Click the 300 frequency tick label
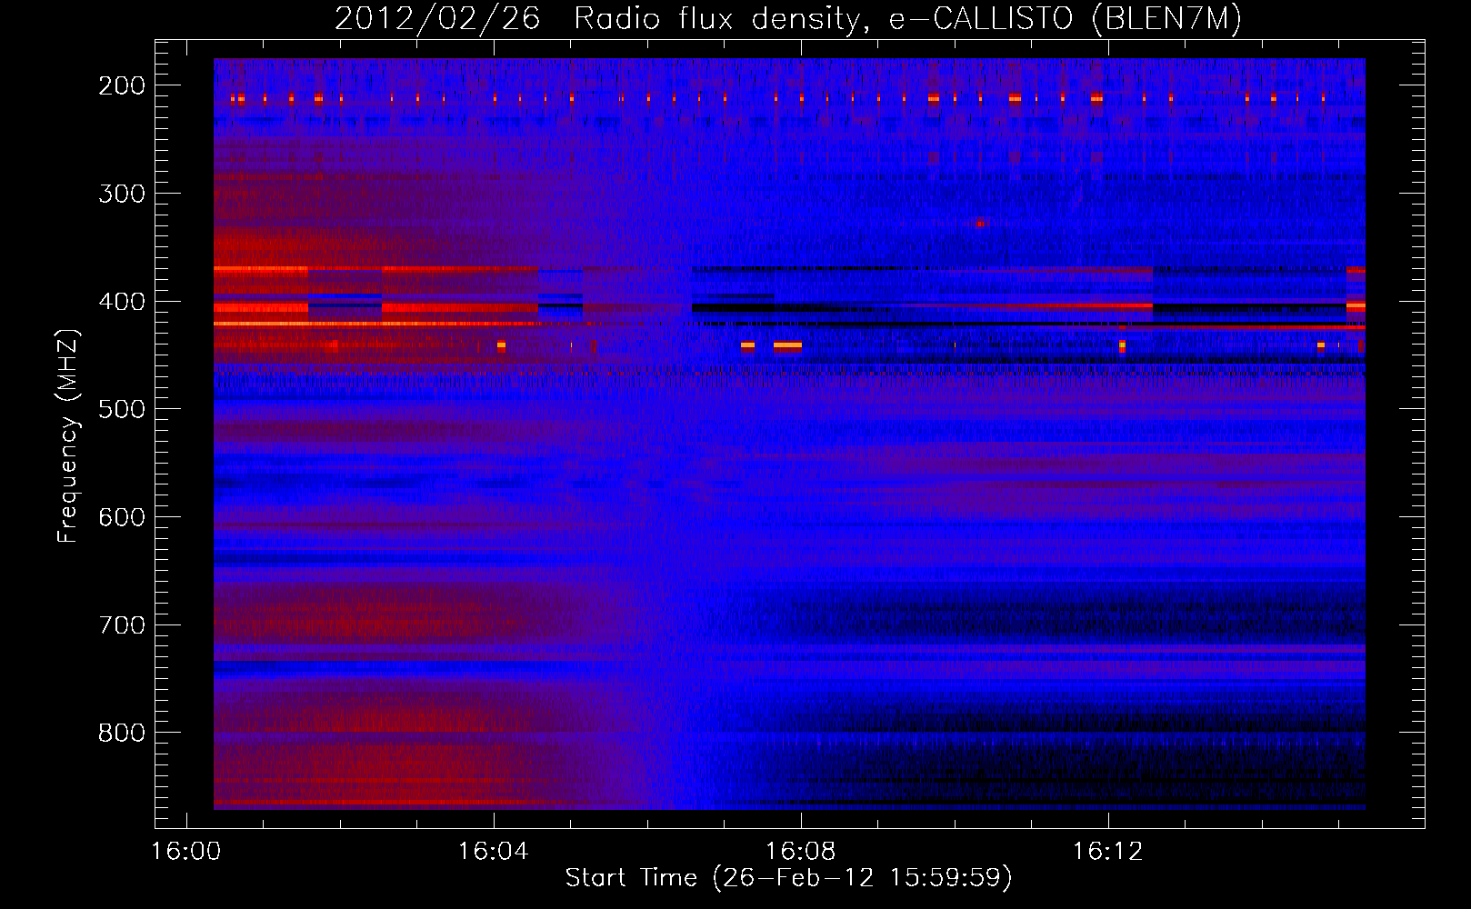Image resolution: width=1471 pixels, height=909 pixels. (121, 193)
